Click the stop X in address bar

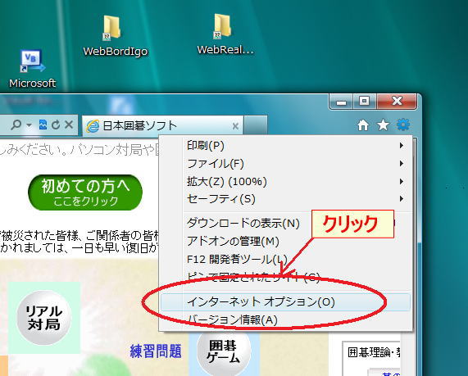pos(69,125)
